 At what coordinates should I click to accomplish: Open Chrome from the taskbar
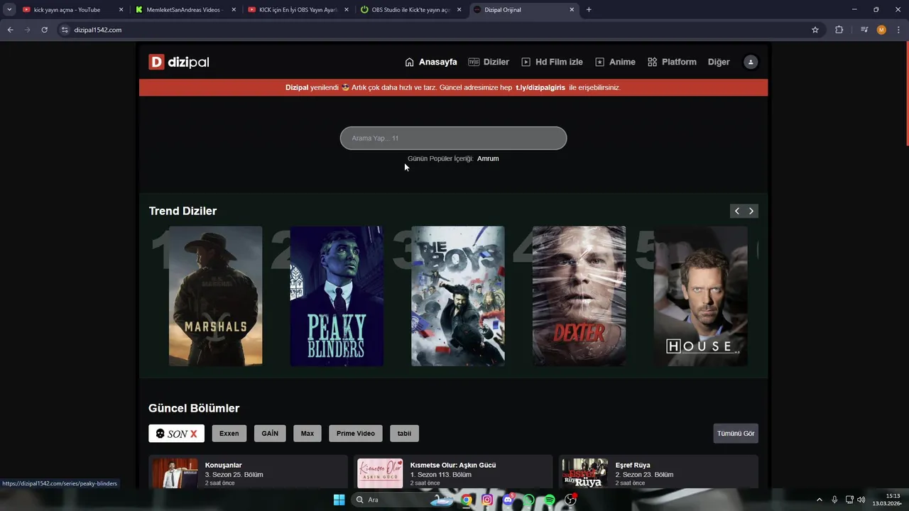467,500
